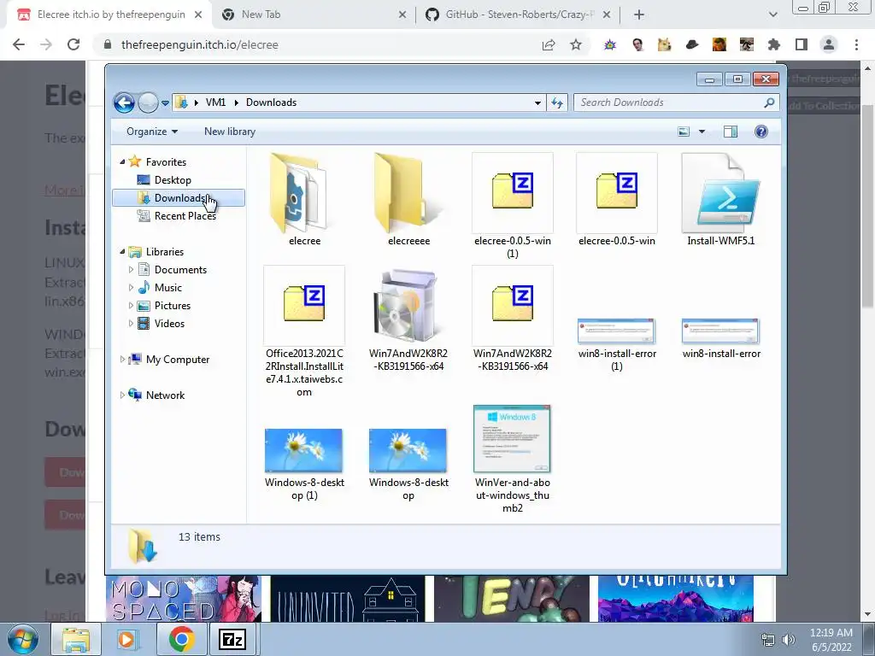Image resolution: width=875 pixels, height=656 pixels.
Task: Select the Windows-8-desktop image without (1)
Action: tap(408, 464)
